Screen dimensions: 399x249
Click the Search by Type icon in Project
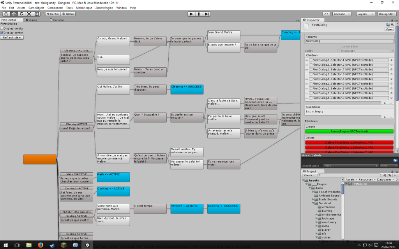pyautogui.click(x=385, y=175)
